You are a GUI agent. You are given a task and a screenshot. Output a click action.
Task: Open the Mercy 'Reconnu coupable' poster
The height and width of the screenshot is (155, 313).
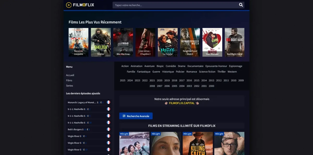(x=79, y=42)
